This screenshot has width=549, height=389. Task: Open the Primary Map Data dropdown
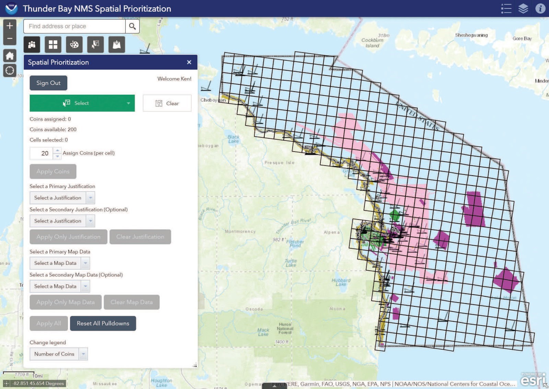click(60, 263)
